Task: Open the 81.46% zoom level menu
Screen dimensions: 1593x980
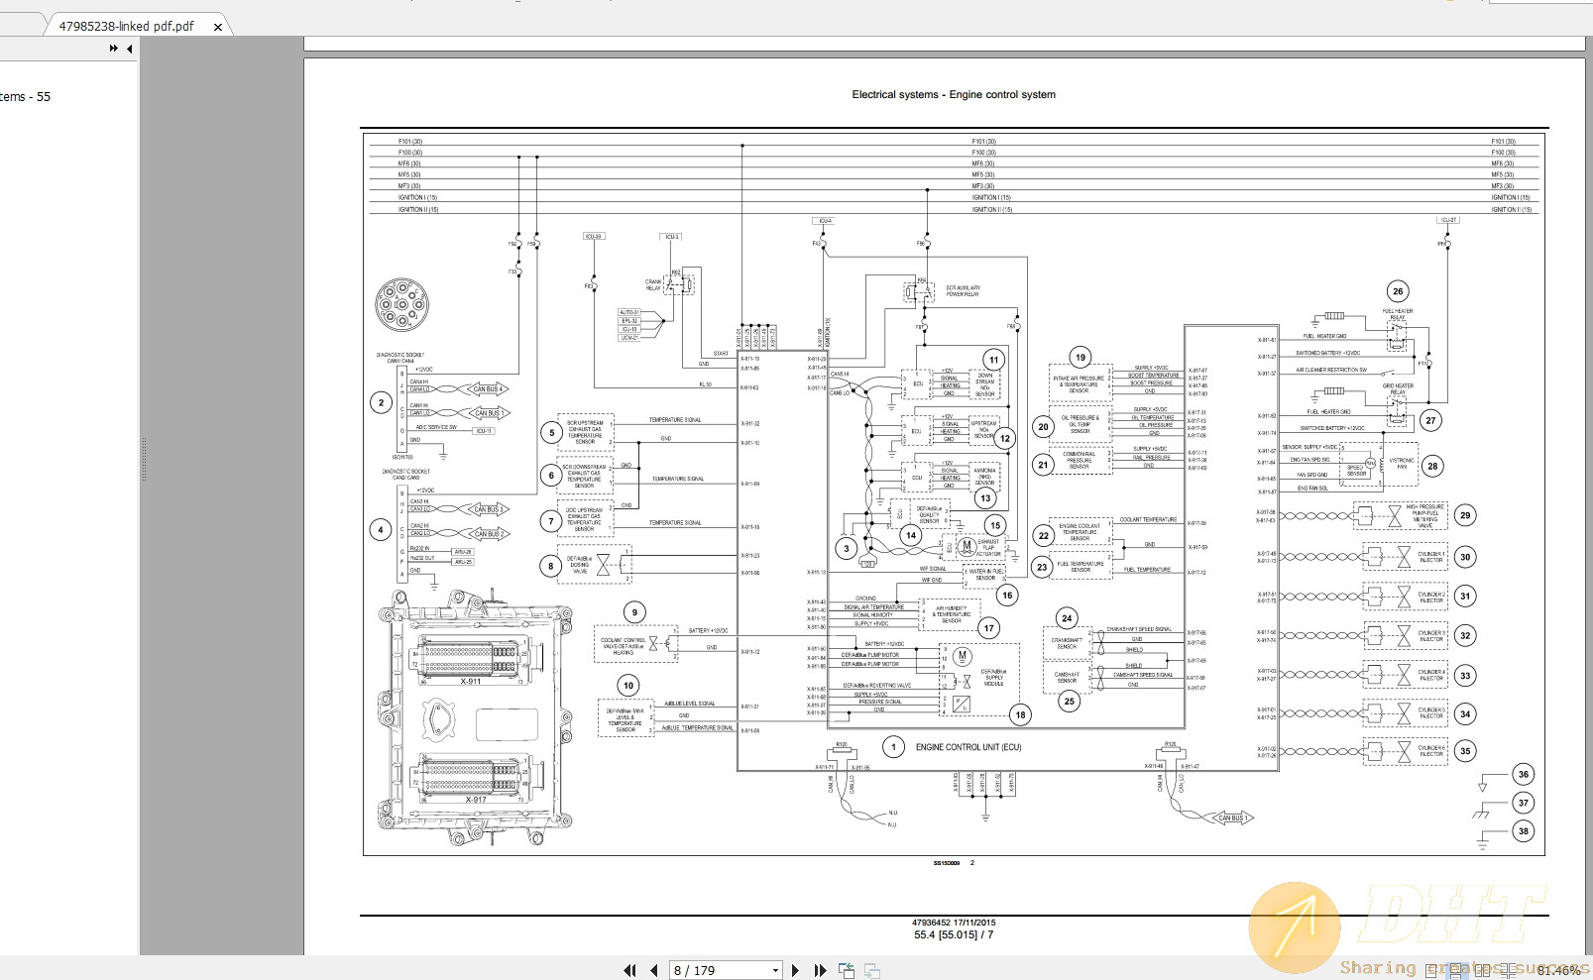Action: (x=1558, y=971)
